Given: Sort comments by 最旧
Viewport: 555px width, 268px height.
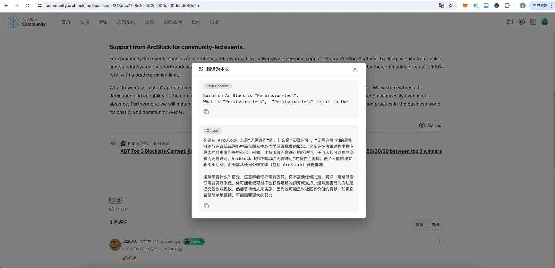Looking at the screenshot, I should [x=435, y=225].
